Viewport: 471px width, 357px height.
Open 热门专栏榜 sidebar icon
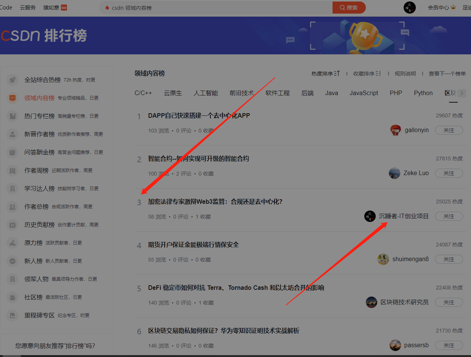pyautogui.click(x=12, y=116)
